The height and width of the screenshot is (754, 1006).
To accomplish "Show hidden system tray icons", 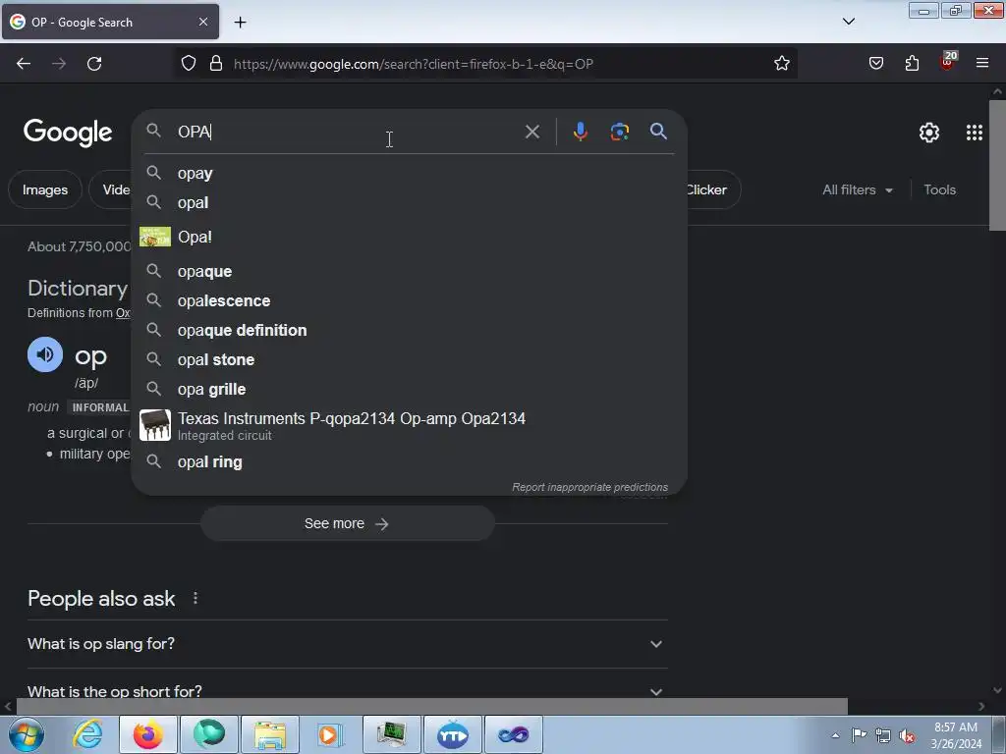I will 835,735.
